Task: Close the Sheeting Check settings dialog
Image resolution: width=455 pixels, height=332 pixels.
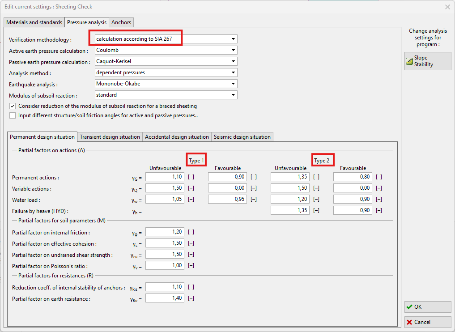Action: (447, 7)
